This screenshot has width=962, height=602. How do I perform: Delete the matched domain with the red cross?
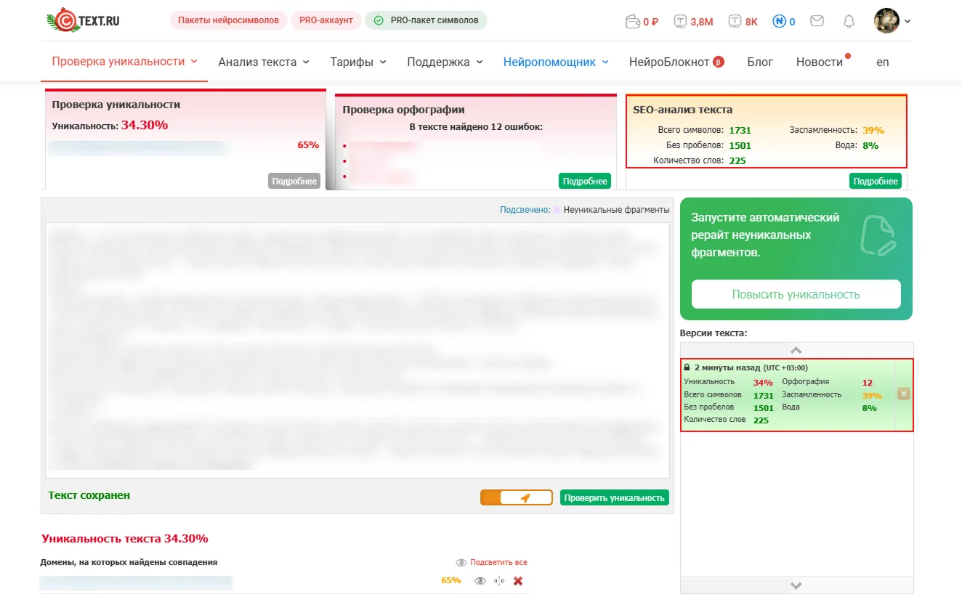coord(518,581)
